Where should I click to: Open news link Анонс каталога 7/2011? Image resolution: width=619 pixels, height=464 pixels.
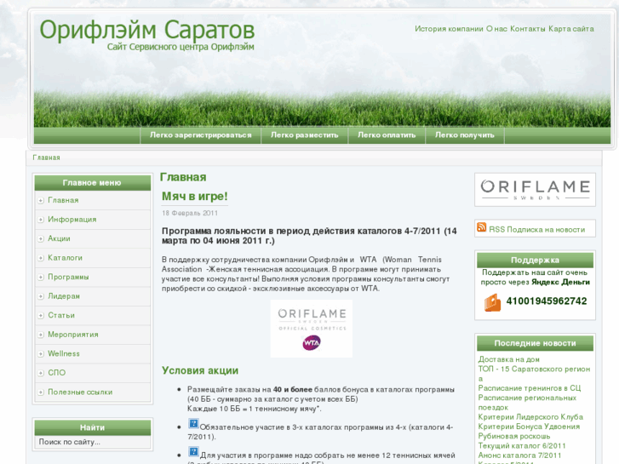coord(519,455)
